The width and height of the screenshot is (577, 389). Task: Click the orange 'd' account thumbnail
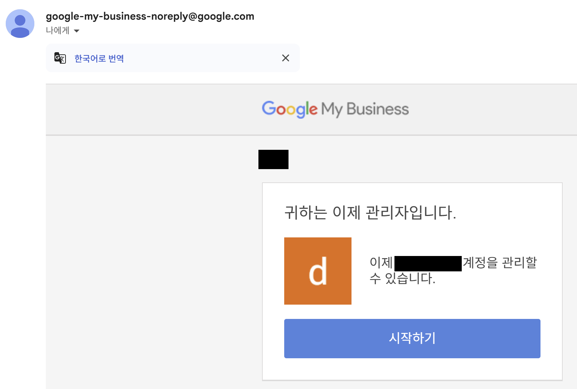318,271
